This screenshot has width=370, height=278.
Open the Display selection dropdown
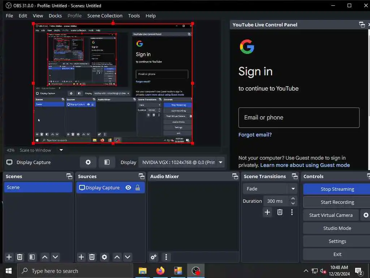181,163
